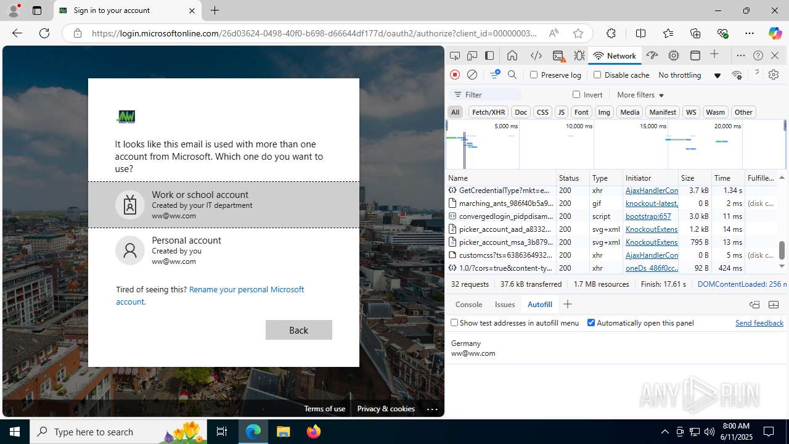The height and width of the screenshot is (444, 789).
Task: Stop recording network log
Action: point(455,75)
